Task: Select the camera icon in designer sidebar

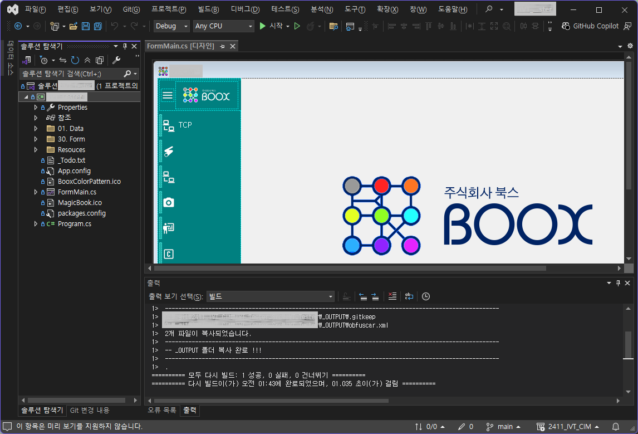Action: [169, 202]
